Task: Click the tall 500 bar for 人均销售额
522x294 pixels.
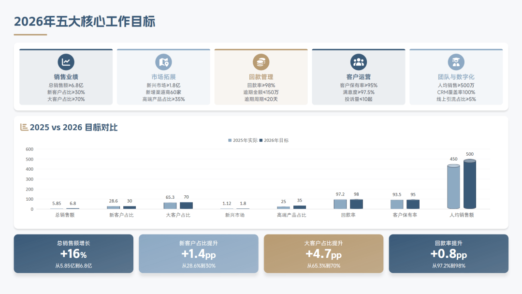Action: [470, 185]
